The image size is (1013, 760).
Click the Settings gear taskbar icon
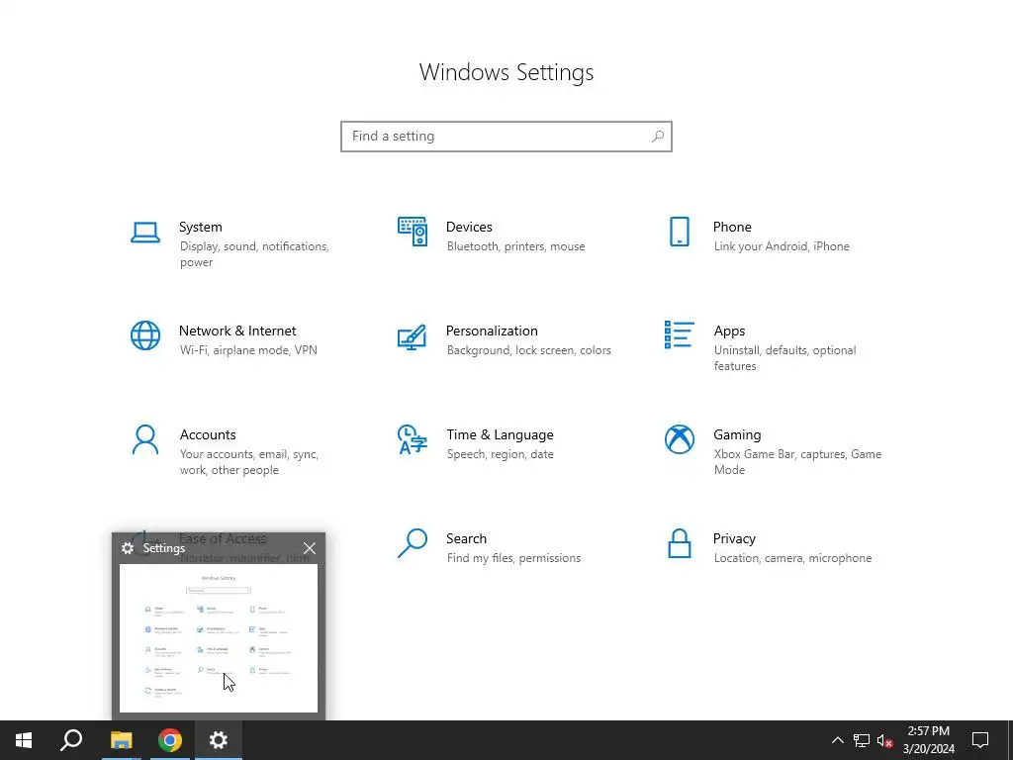pos(219,740)
